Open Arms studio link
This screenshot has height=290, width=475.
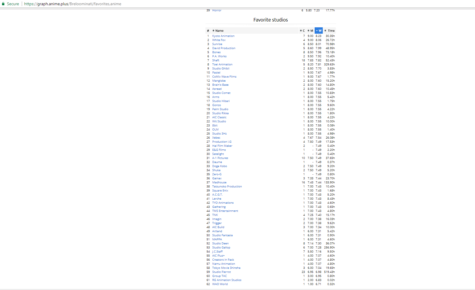[216, 97]
